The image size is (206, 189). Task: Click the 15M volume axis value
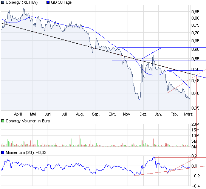point(195,130)
